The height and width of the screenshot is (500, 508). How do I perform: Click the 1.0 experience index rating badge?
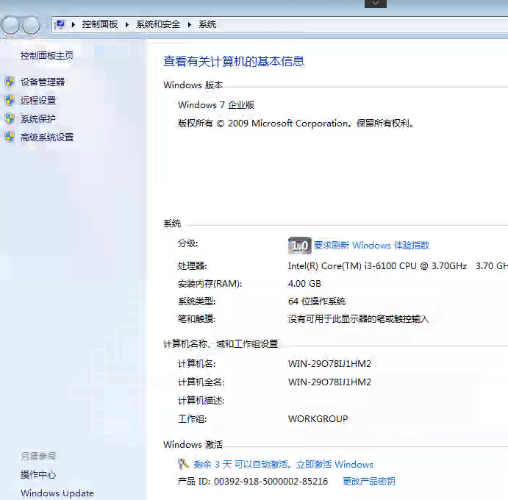300,246
